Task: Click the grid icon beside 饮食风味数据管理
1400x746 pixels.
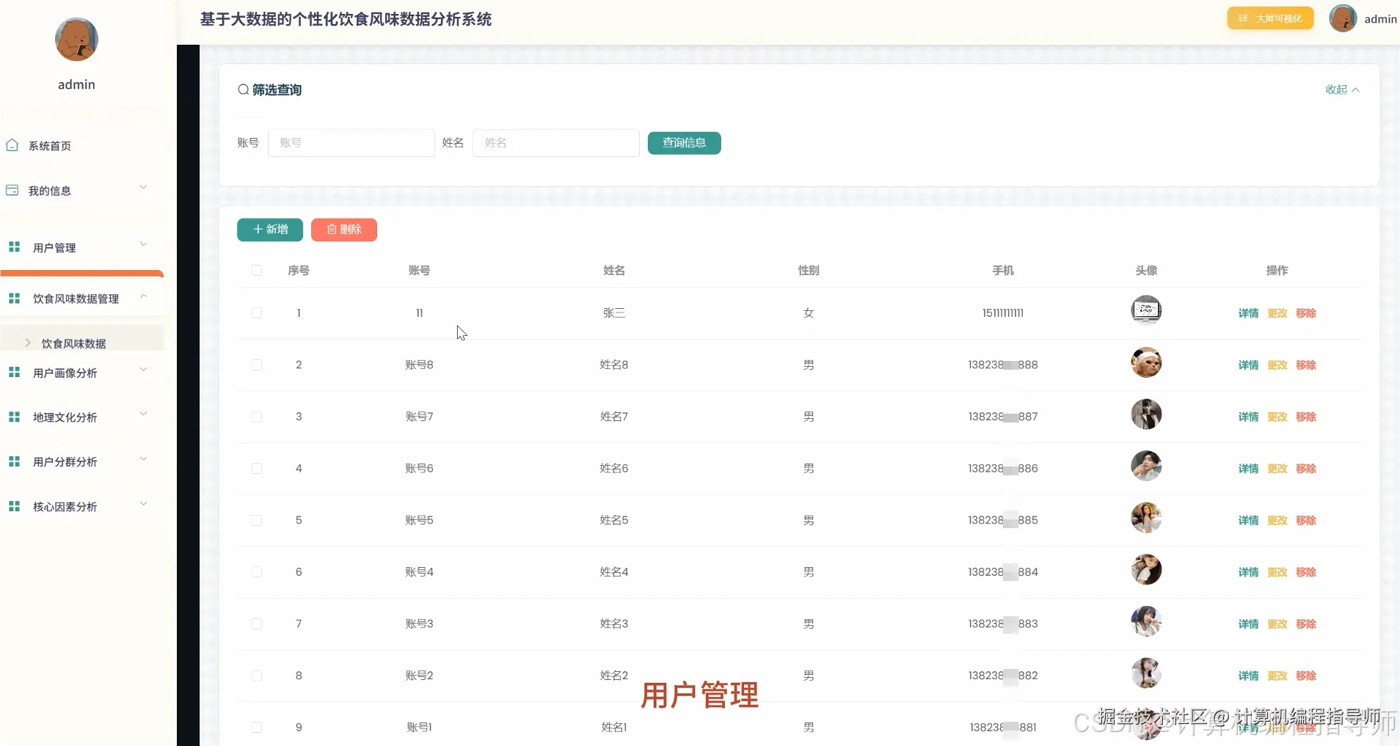Action: (x=14, y=299)
